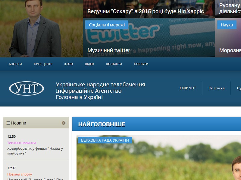Click the ВЕРХОВНА РАДА УКРАЇНИ label
The image size is (241, 180).
point(105,140)
